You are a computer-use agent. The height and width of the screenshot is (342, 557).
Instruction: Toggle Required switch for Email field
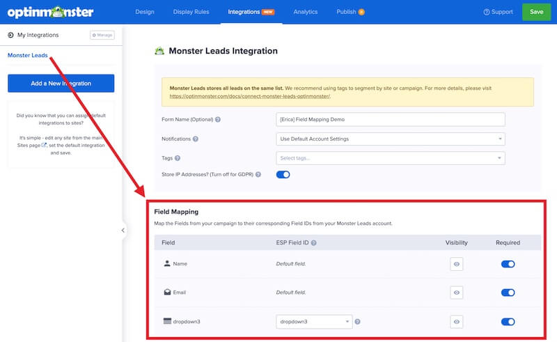pyautogui.click(x=508, y=293)
